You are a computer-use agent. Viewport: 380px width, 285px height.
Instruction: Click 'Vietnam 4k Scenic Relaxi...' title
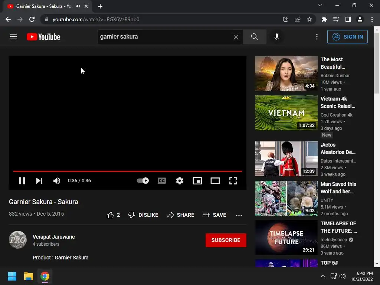(338, 102)
